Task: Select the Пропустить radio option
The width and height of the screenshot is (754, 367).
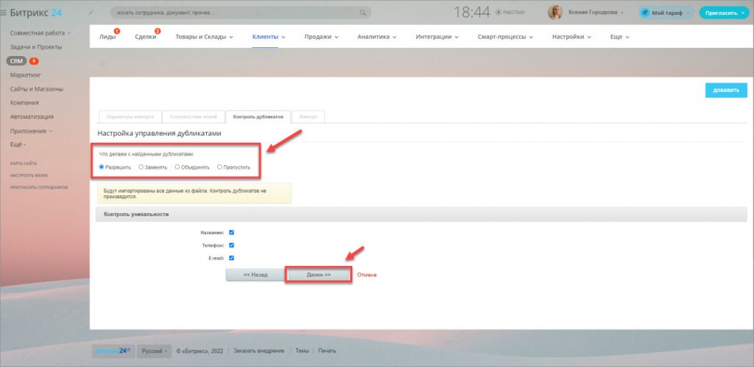Action: 219,167
